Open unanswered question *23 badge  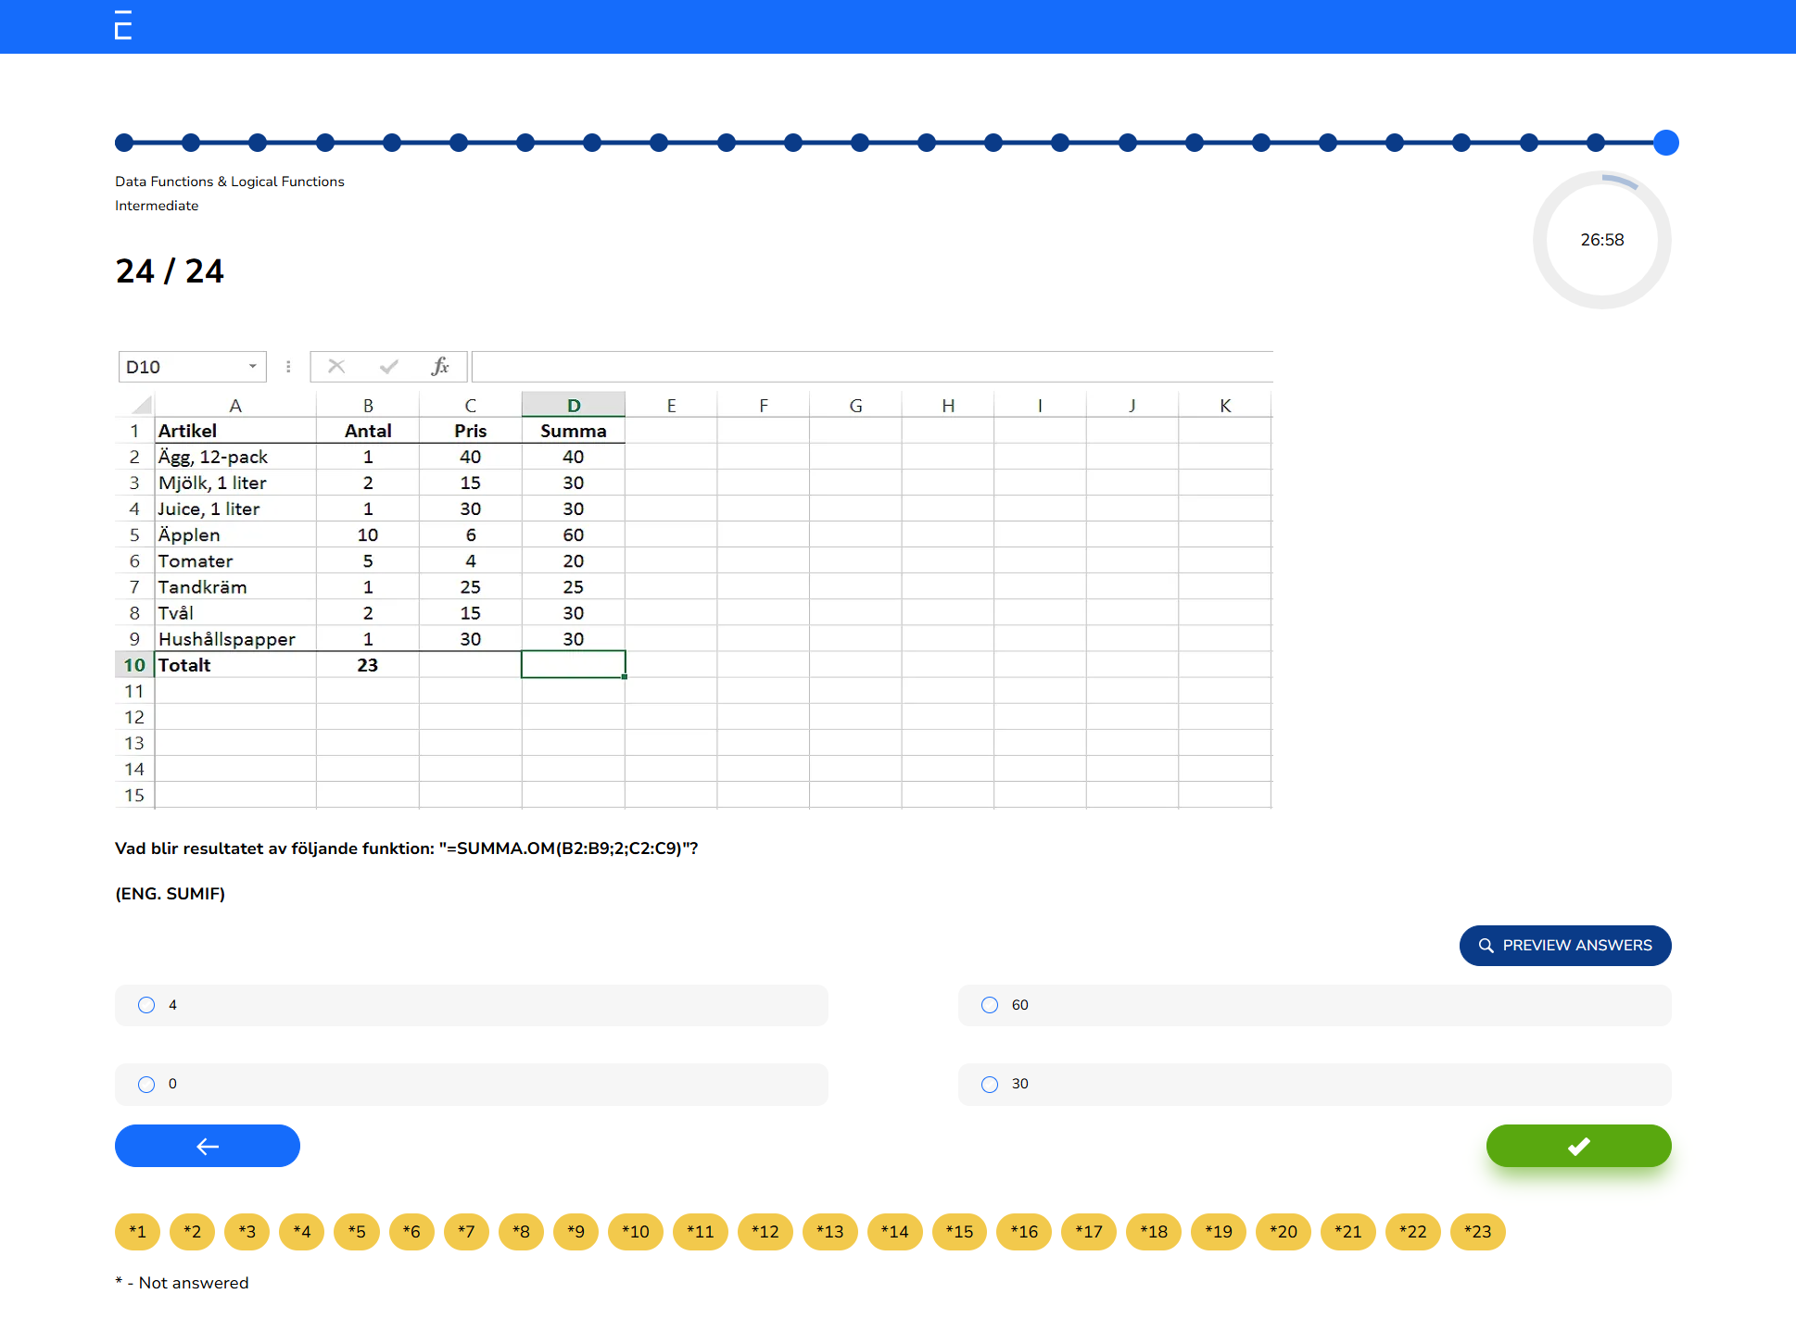(x=1477, y=1232)
